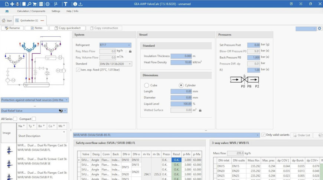
Task: Open the Dual Relief Valve dropdown
Action: click(x=34, y=111)
